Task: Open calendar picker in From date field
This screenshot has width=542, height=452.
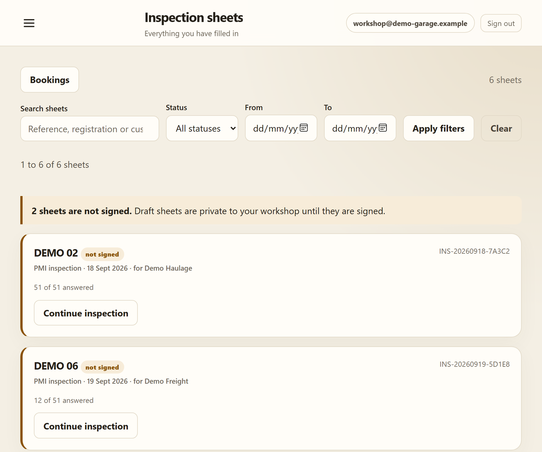Action: tap(304, 128)
